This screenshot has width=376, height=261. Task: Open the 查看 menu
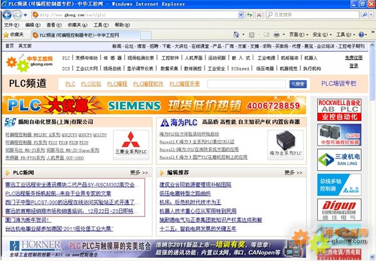click(54, 25)
